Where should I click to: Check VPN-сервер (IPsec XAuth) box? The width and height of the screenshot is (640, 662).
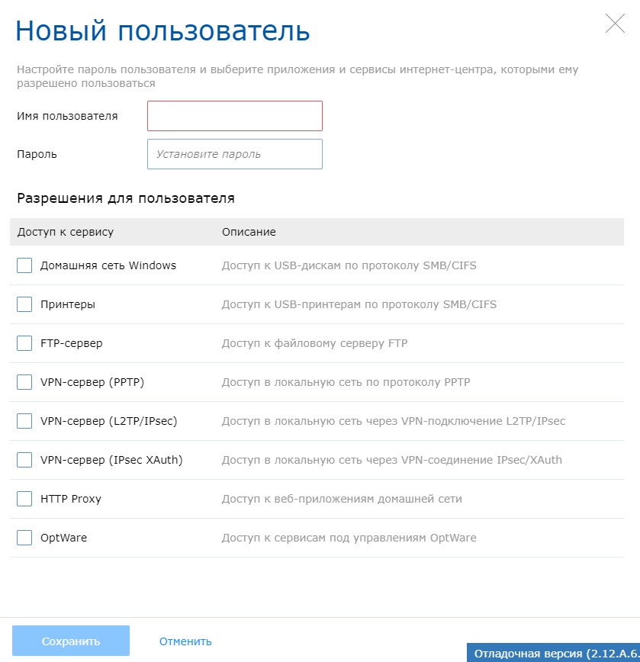pos(24,460)
